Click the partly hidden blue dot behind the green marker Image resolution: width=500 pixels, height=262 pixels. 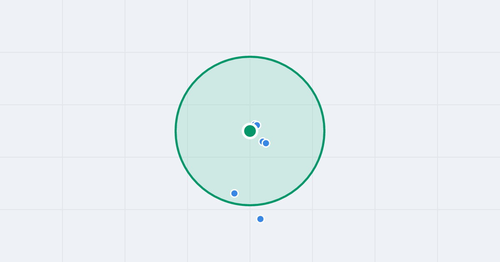tap(253, 123)
